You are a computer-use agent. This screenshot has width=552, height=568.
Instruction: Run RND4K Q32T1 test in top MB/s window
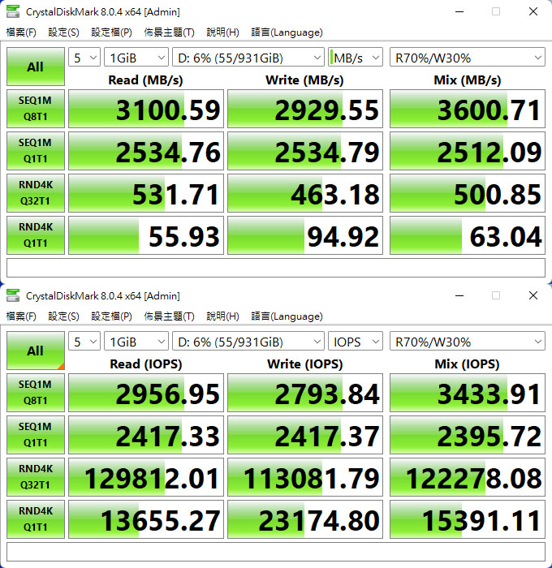point(36,193)
